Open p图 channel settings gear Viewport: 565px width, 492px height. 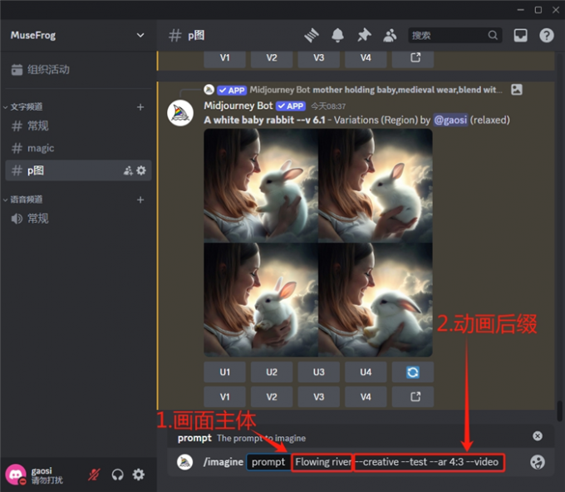coord(141,170)
